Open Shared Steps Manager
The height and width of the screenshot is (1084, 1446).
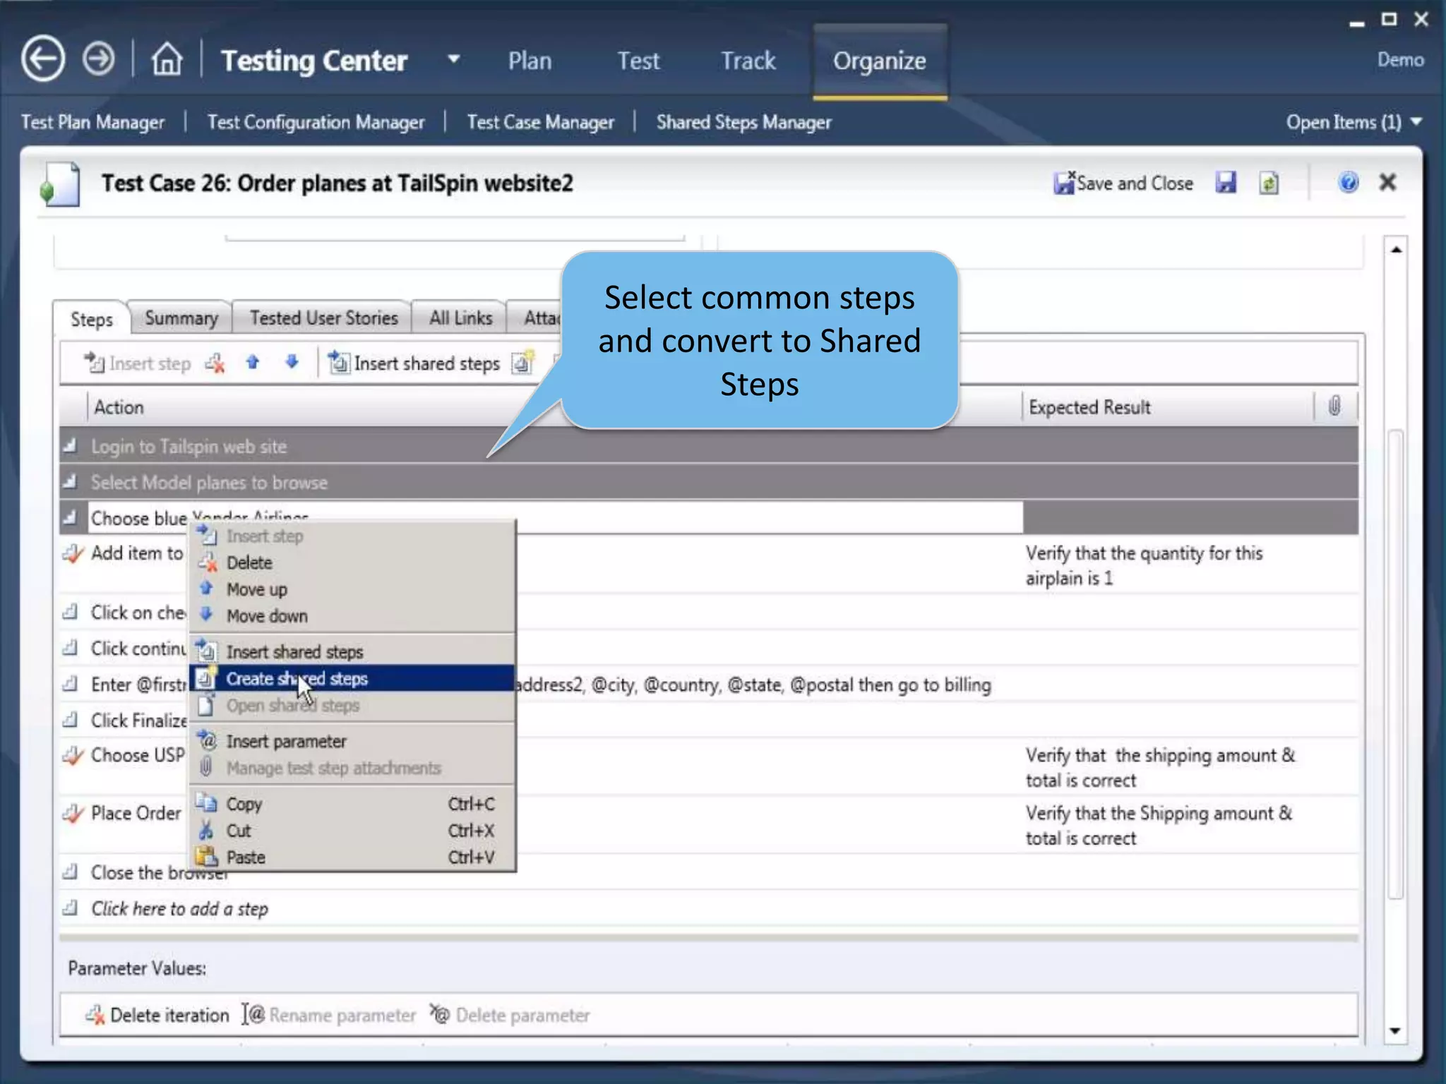pyautogui.click(x=743, y=122)
